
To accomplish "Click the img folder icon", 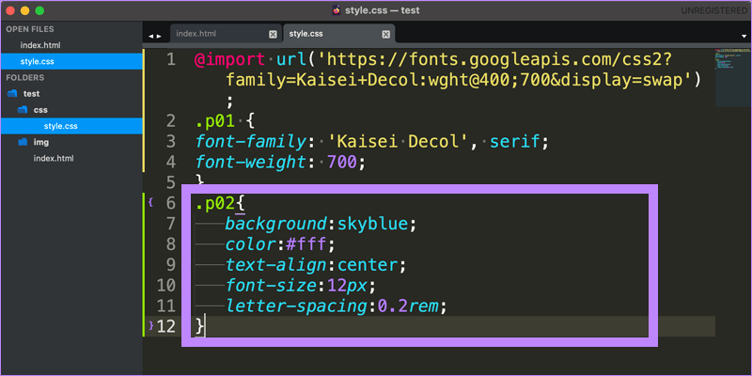I will pos(24,142).
